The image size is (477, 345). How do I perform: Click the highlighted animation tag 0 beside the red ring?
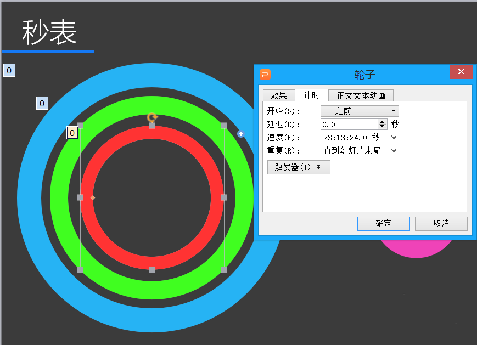(x=72, y=133)
